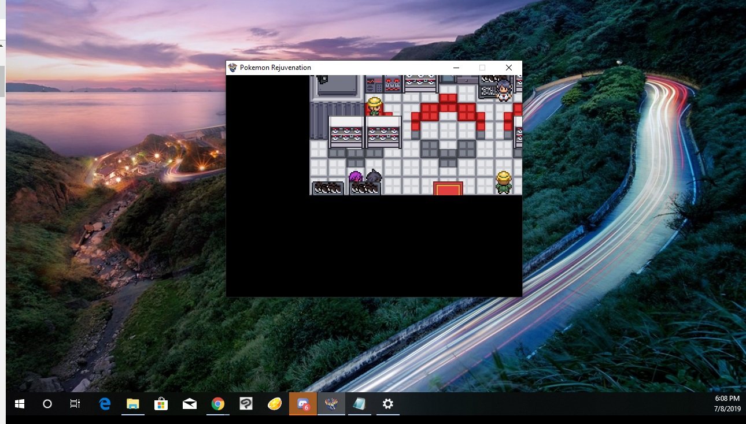Open Task View from the taskbar
746x424 pixels.
coord(75,404)
